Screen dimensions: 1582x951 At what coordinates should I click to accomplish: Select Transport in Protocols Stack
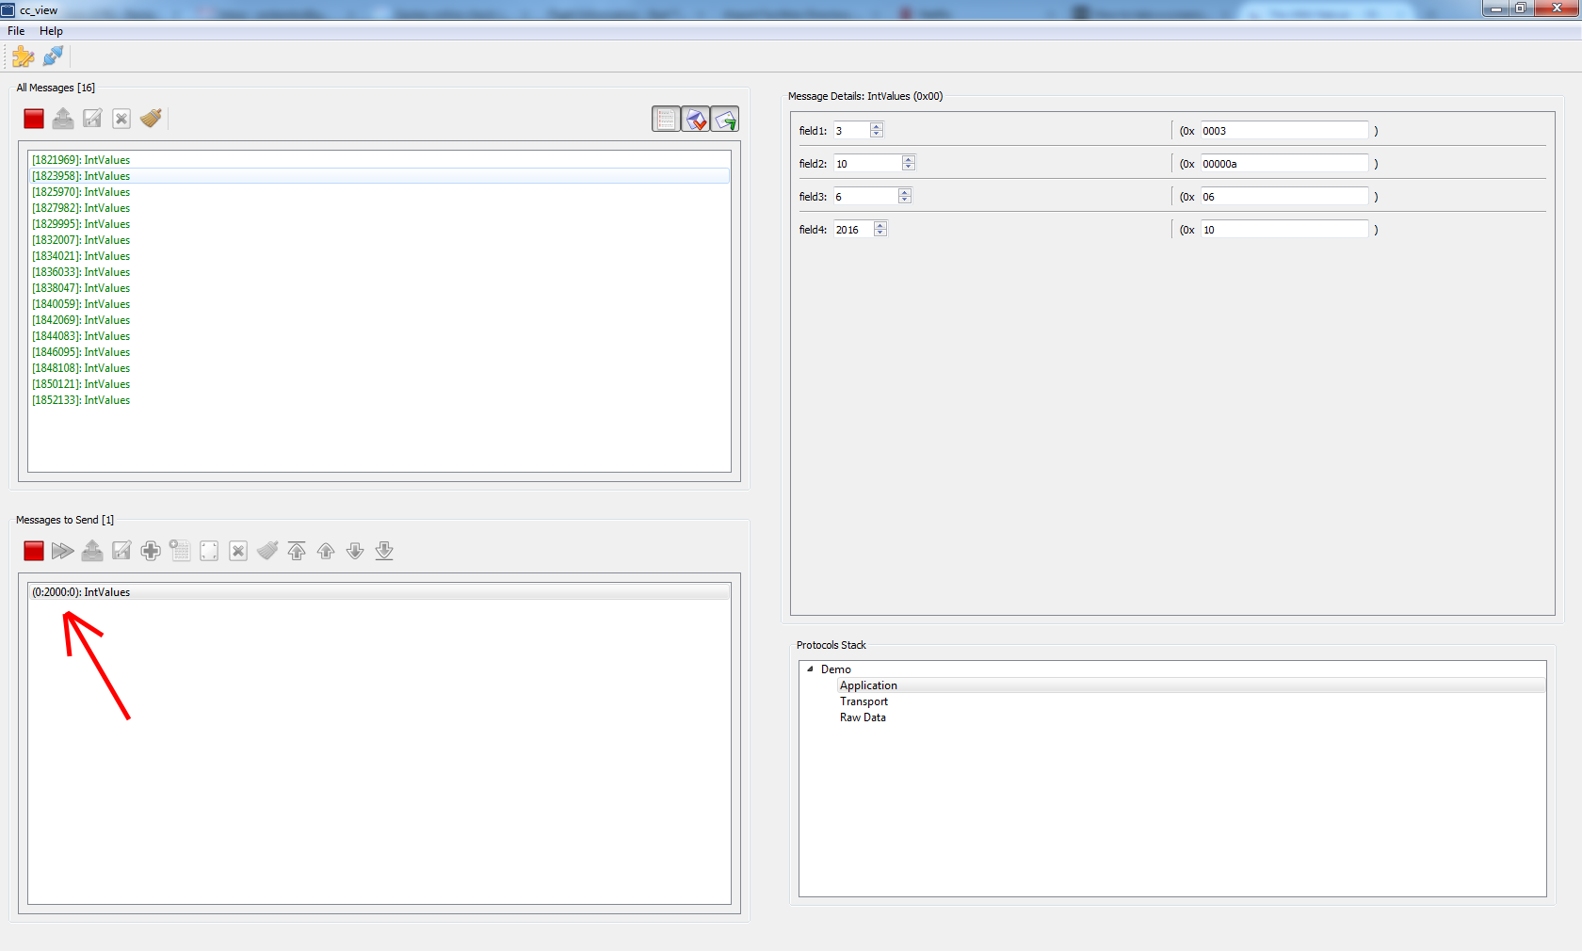point(864,701)
